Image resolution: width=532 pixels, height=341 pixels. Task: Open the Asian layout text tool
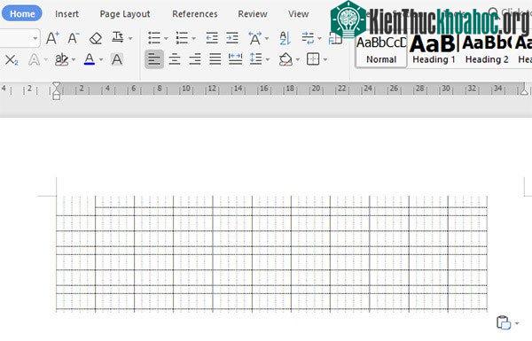pyautogui.click(x=254, y=38)
